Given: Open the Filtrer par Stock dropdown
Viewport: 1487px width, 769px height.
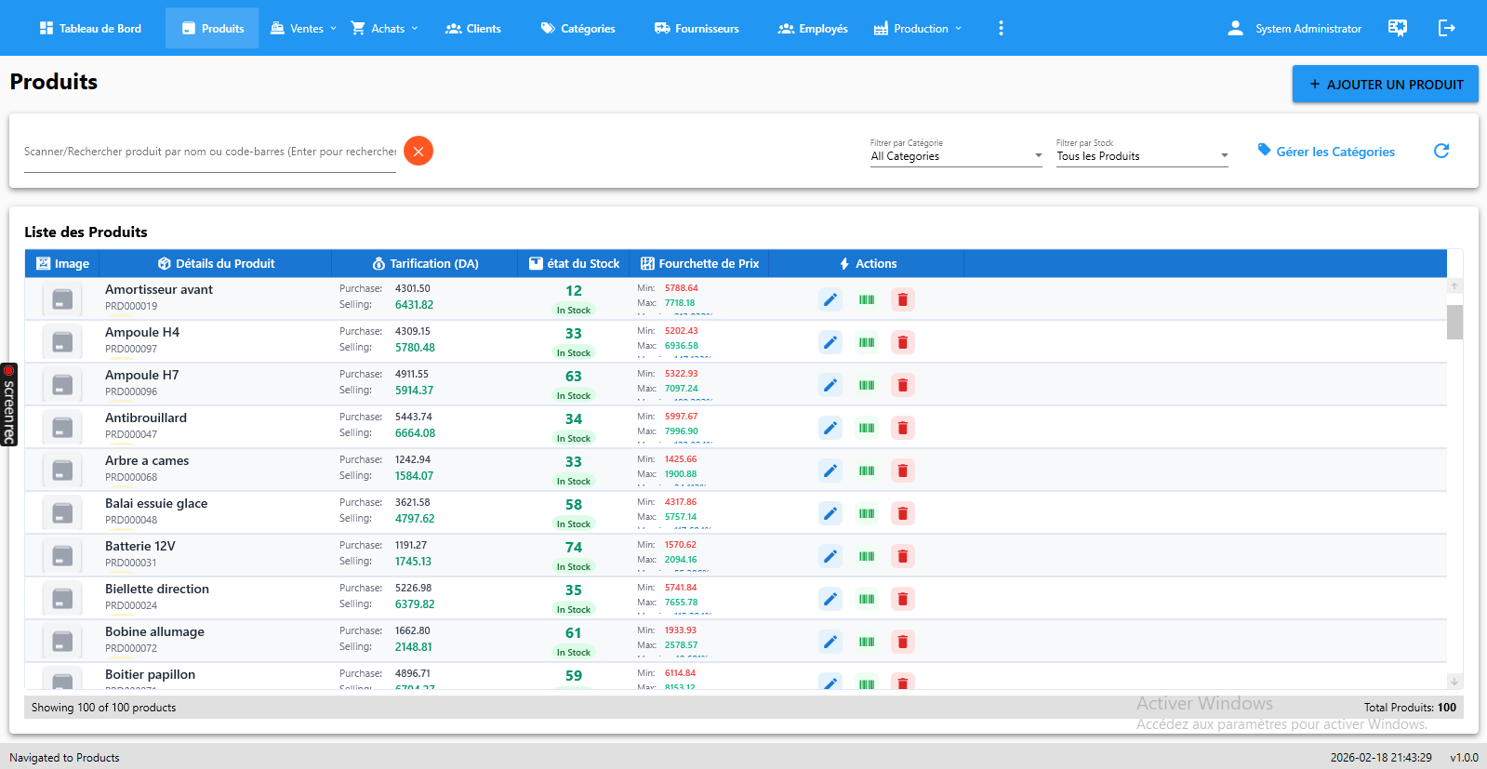Looking at the screenshot, I should point(1142,155).
